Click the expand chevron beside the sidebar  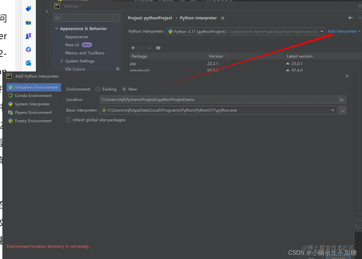(x=47, y=11)
